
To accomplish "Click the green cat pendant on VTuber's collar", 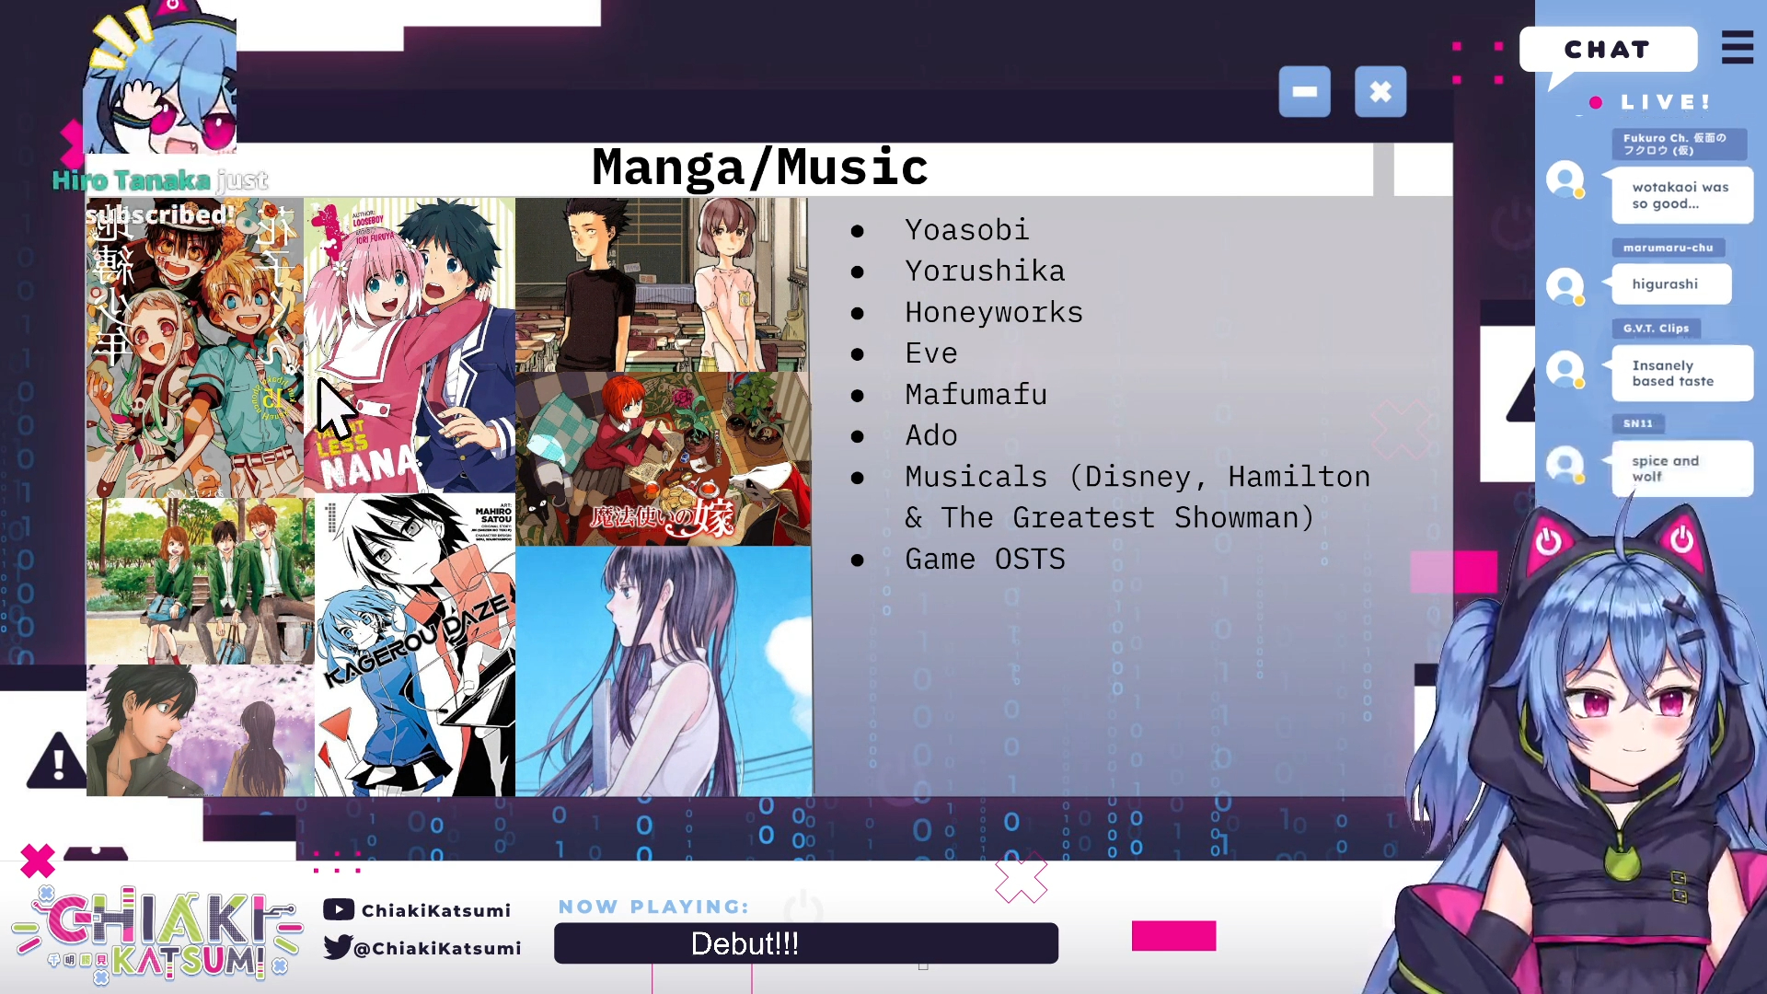I will pos(1623,861).
